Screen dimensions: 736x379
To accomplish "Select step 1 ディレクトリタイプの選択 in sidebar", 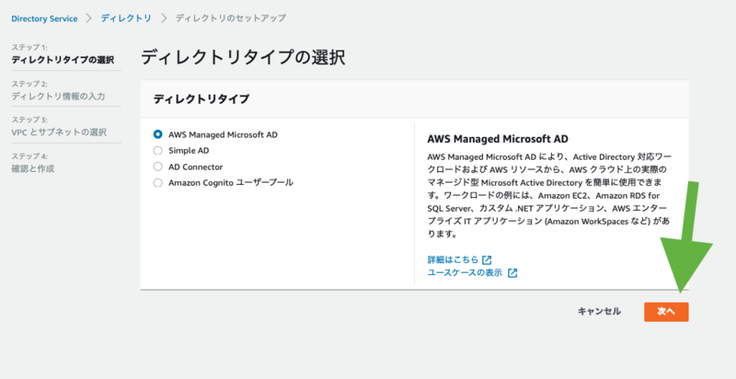I will click(63, 60).
